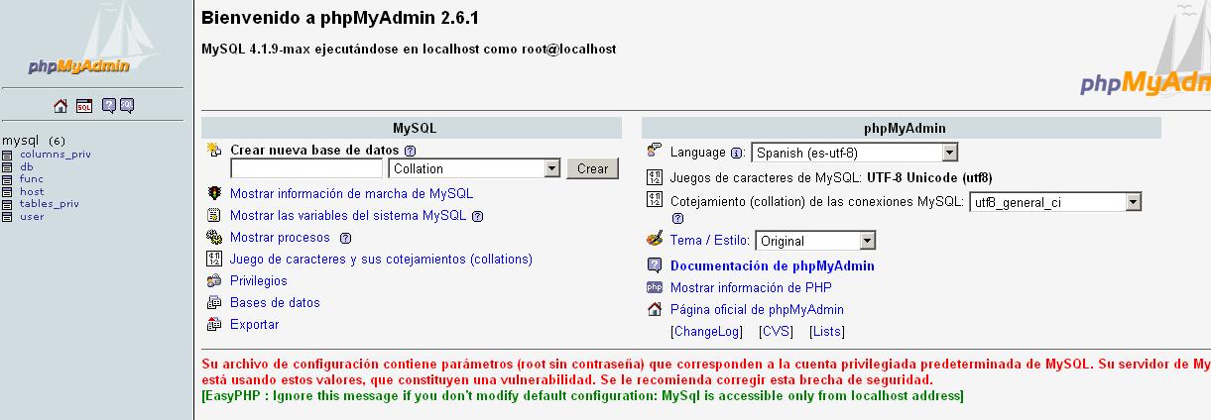Screen dimensions: 1211x420
Task: Open Página oficial de phpMyAdmin link
Action: (x=757, y=310)
